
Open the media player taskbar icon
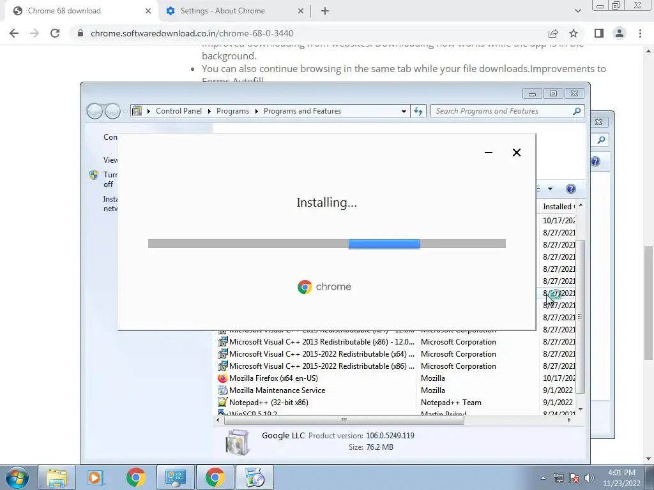coord(96,477)
